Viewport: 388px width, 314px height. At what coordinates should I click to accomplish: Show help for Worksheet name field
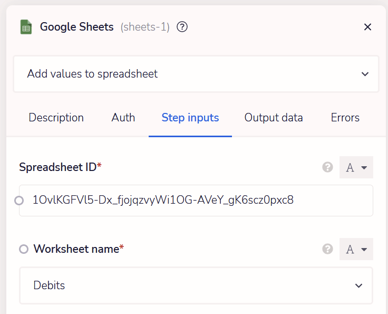(327, 249)
